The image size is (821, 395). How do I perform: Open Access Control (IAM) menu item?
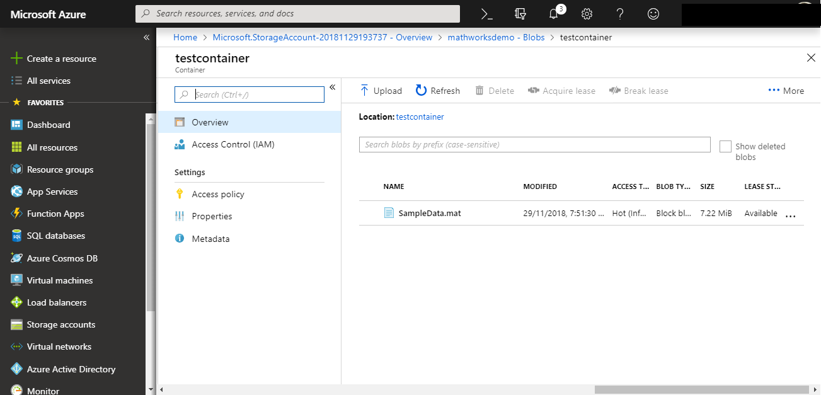coord(233,144)
